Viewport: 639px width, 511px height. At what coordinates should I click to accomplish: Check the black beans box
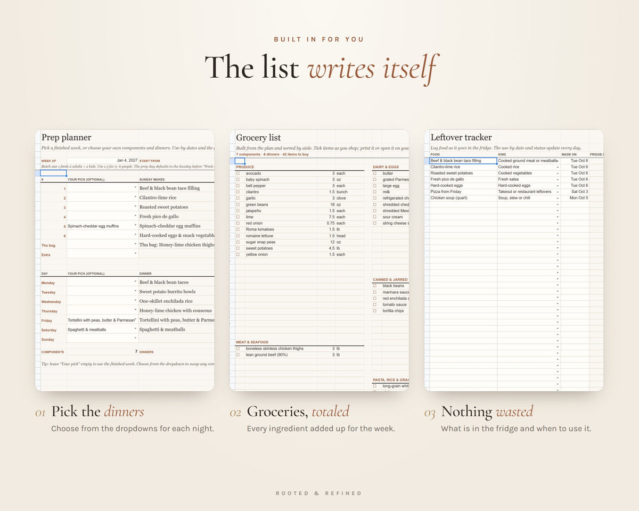pos(375,286)
